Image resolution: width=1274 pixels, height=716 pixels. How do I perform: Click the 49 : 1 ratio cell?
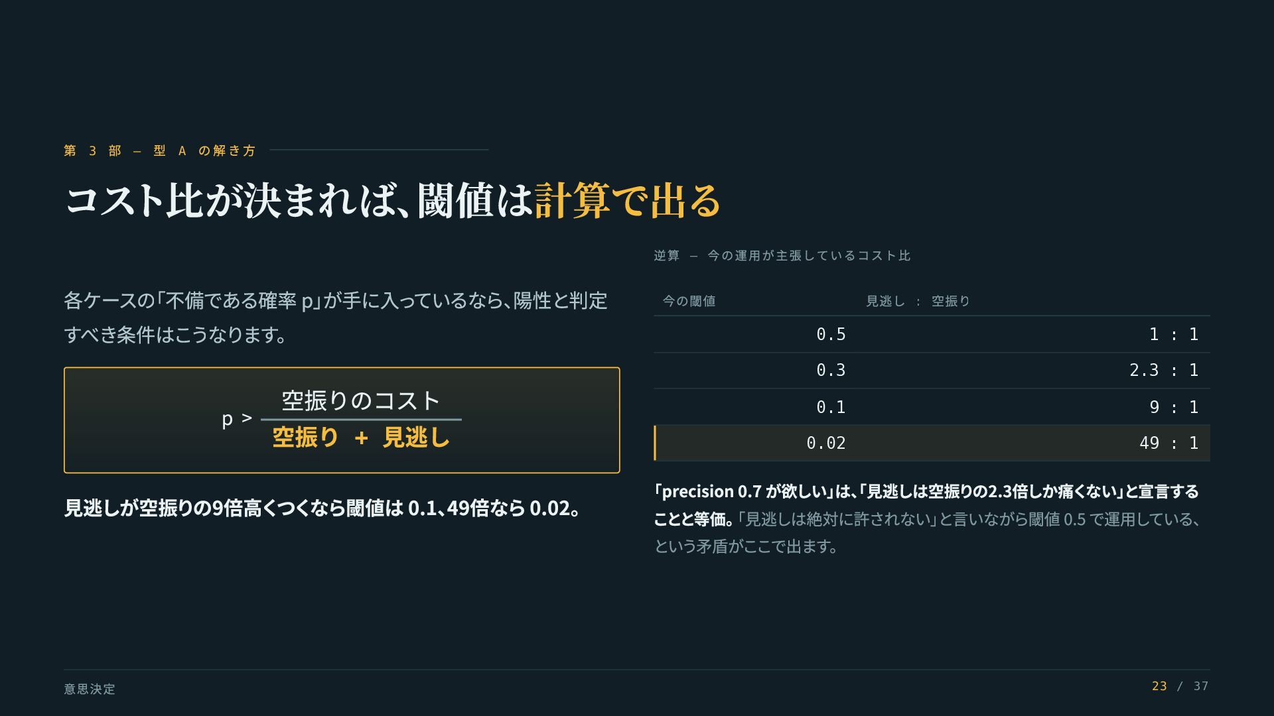[x=1169, y=443]
